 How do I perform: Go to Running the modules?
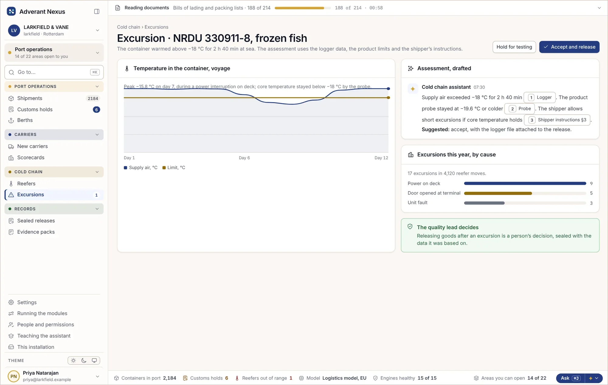(x=54, y=313)
